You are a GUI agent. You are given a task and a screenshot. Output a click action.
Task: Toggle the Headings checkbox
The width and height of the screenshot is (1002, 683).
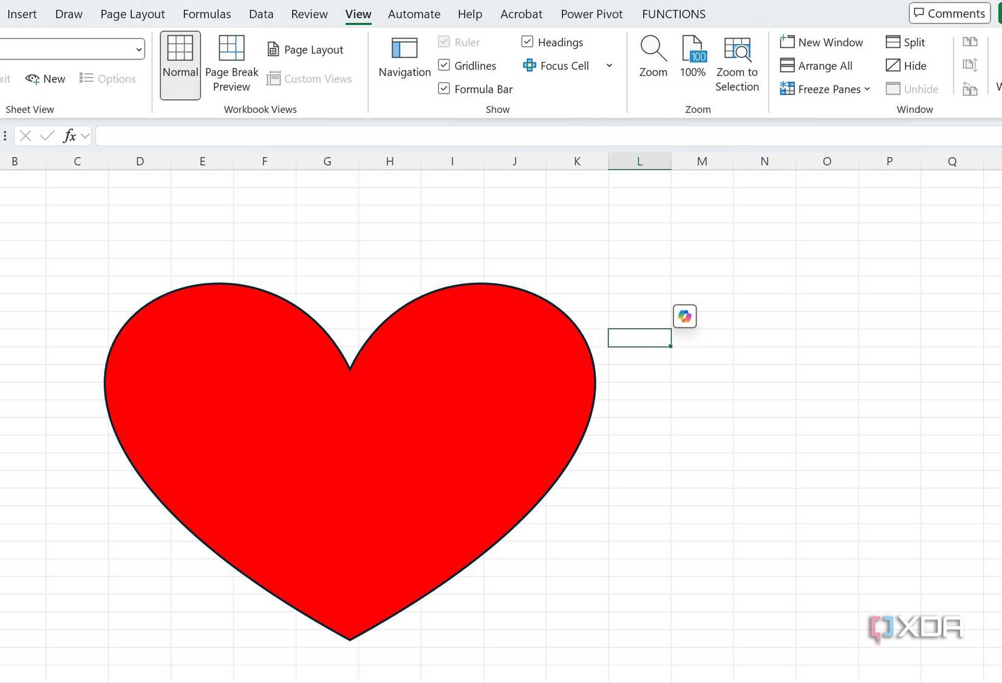click(527, 41)
